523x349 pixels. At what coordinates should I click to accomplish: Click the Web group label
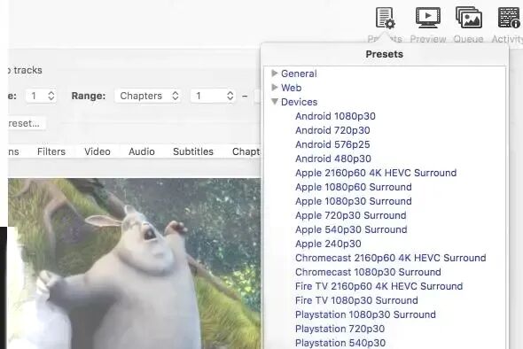tap(291, 88)
